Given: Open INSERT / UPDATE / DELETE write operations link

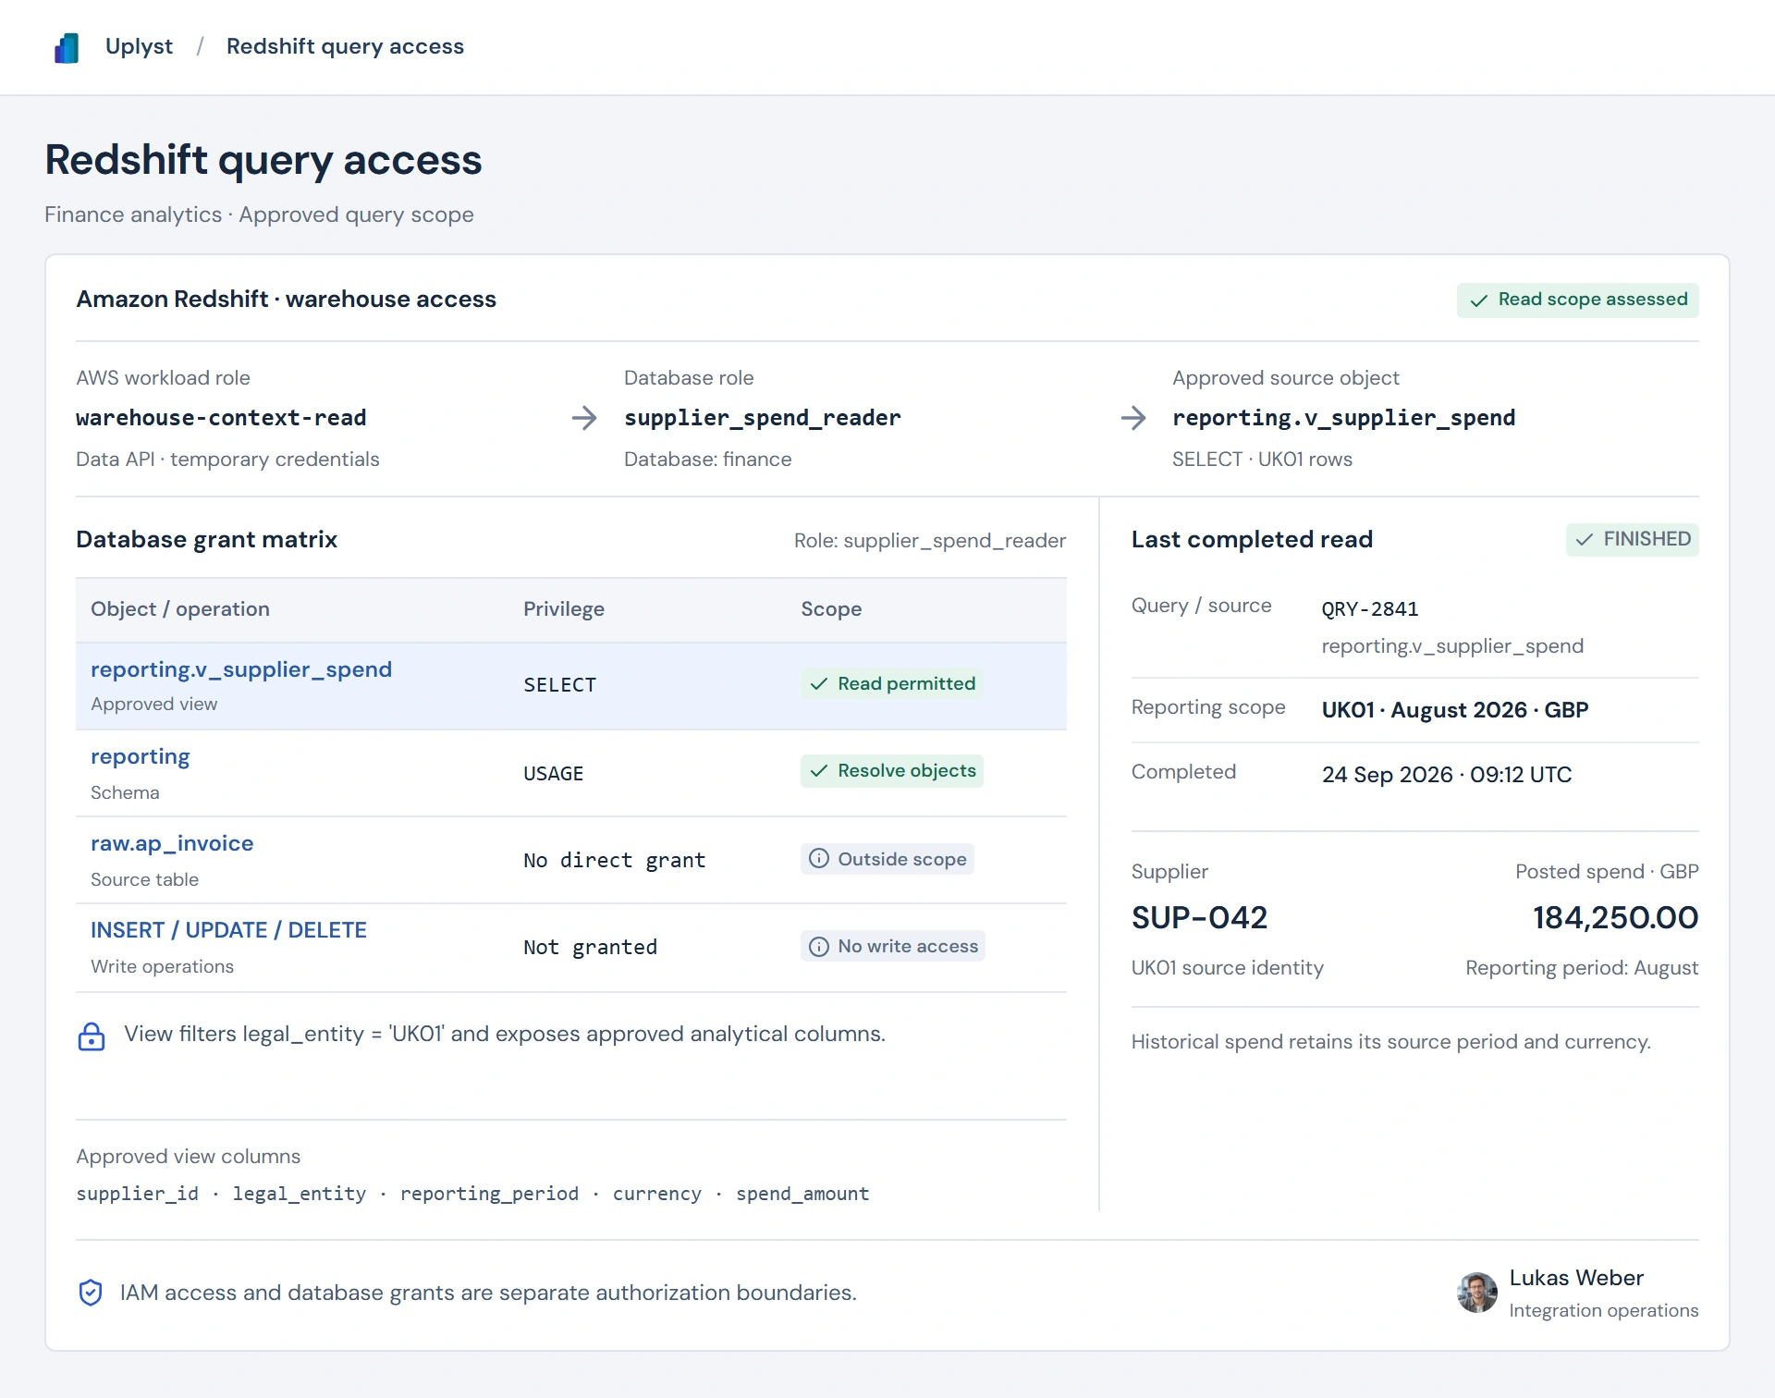Looking at the screenshot, I should (228, 930).
